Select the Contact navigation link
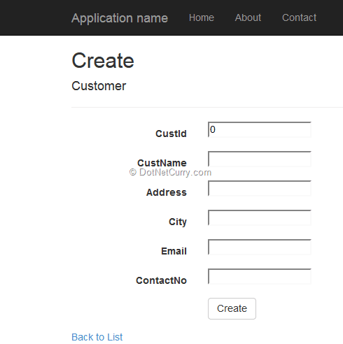Screen dimensions: 343x344 [299, 17]
